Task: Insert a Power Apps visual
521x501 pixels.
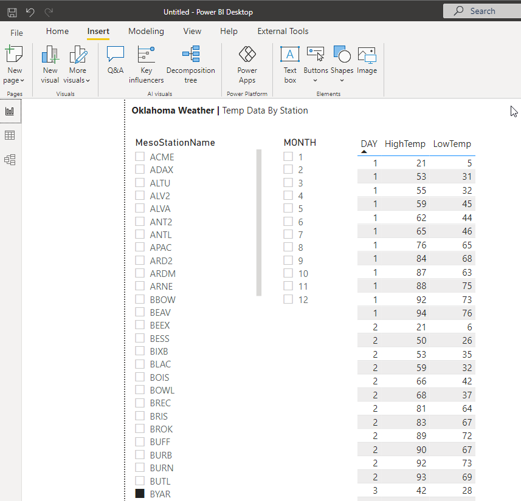Action: [247, 65]
